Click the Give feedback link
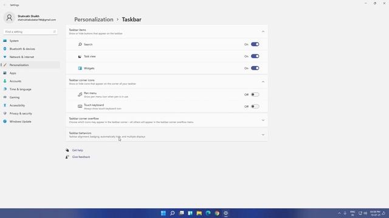The height and width of the screenshot is (218, 389). pos(81,157)
